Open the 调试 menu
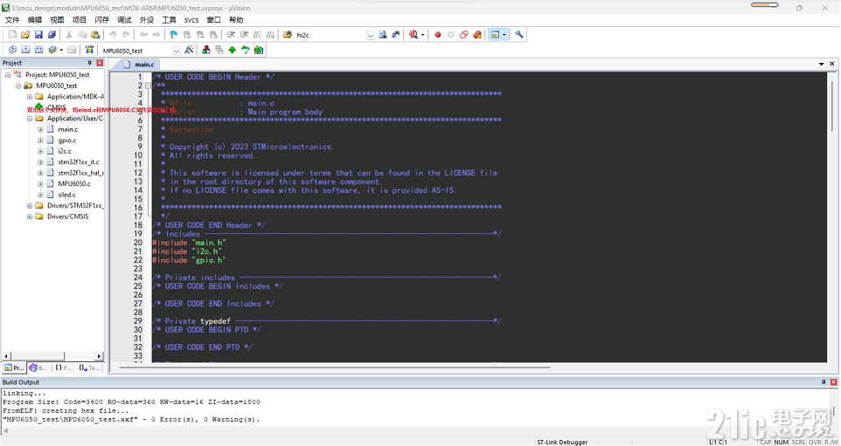The width and height of the screenshot is (841, 446). click(124, 20)
